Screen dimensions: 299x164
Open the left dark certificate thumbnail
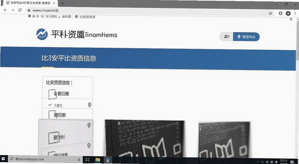click(145, 139)
